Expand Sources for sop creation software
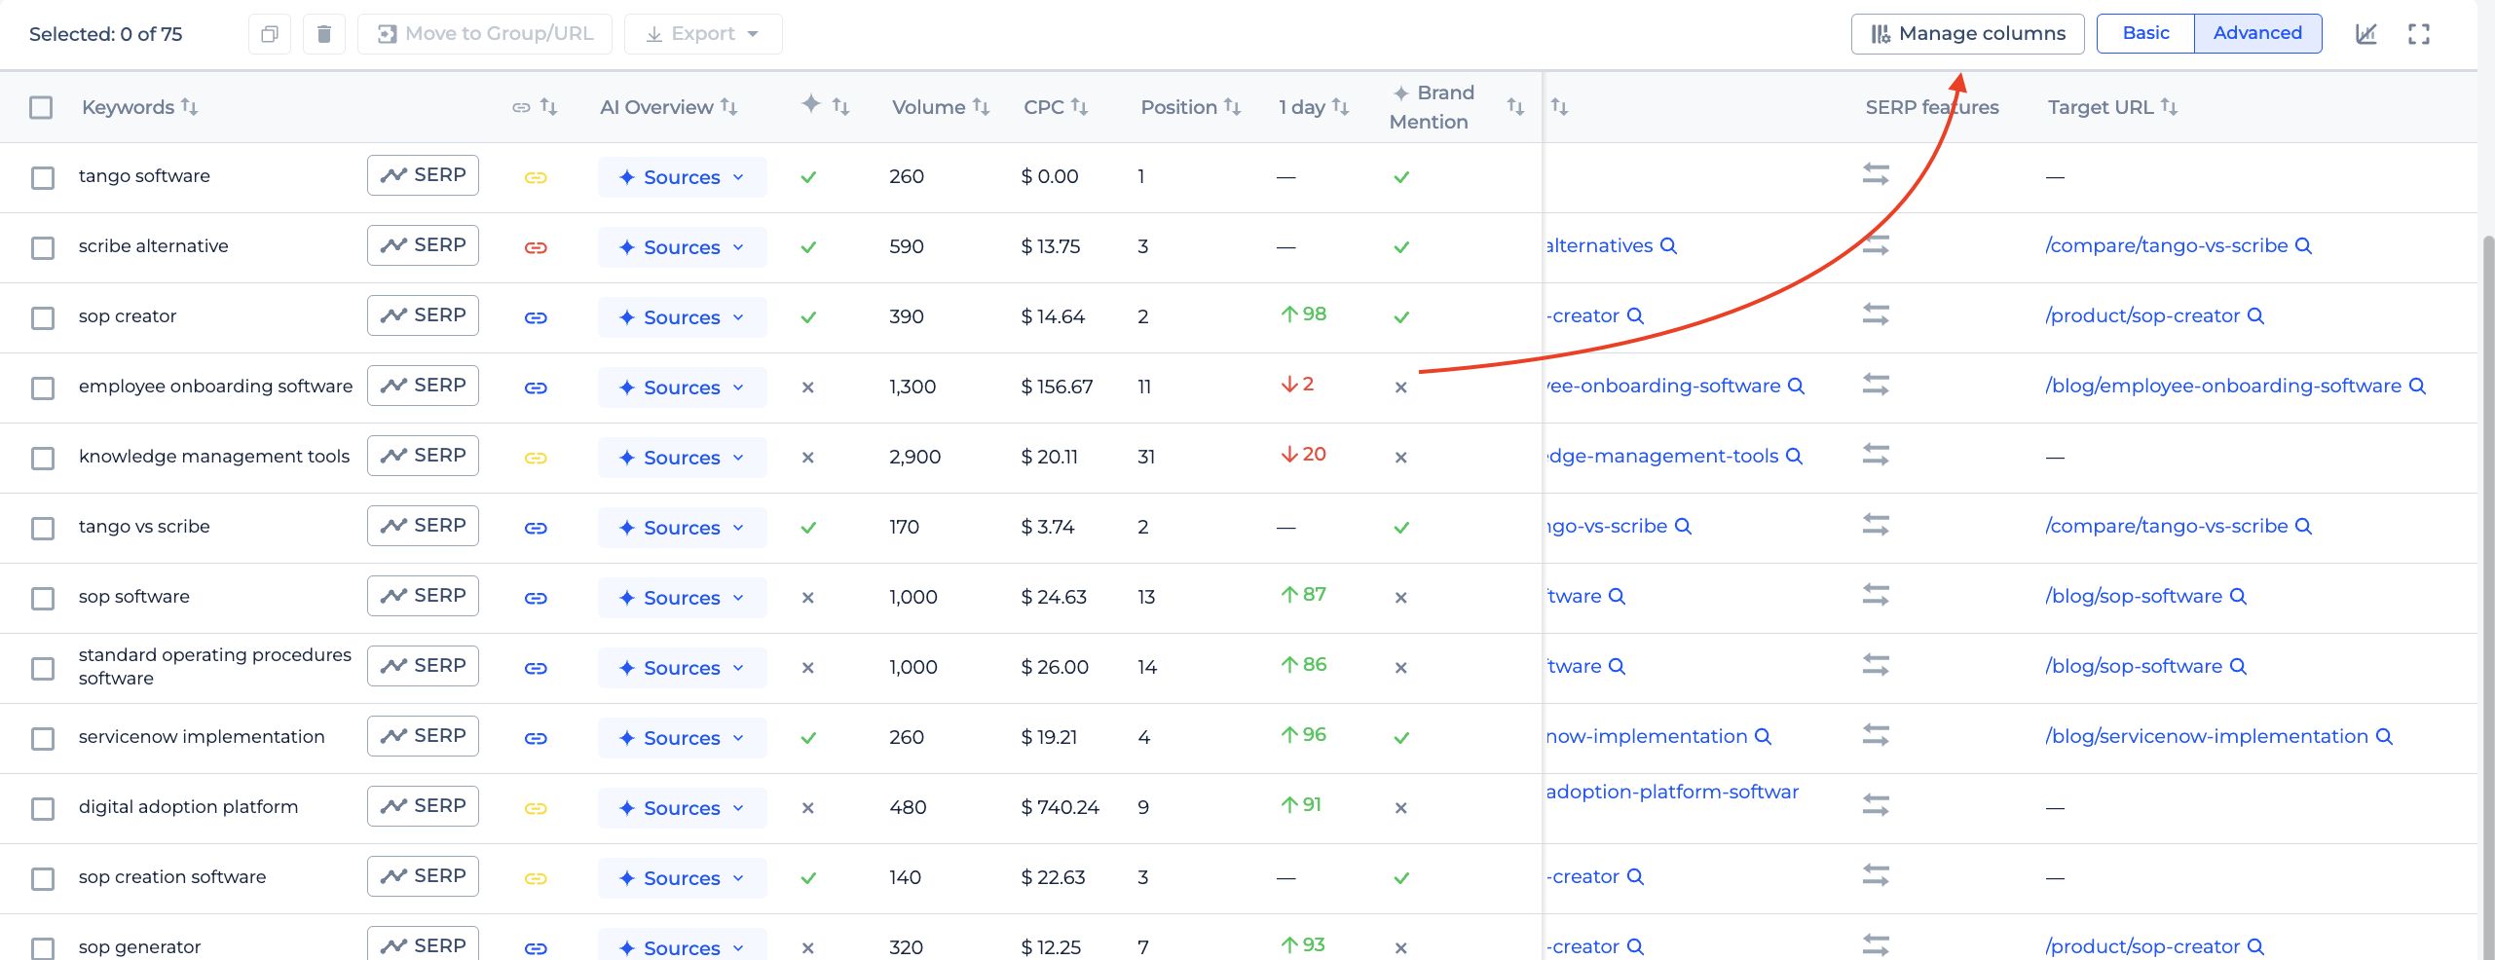 (x=682, y=878)
